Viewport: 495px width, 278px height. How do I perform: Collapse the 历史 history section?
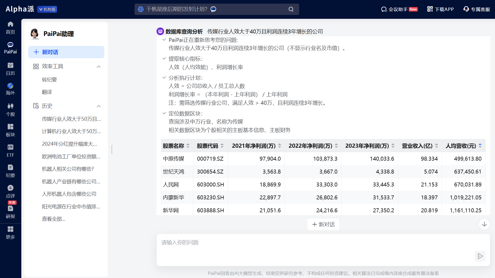point(99,106)
